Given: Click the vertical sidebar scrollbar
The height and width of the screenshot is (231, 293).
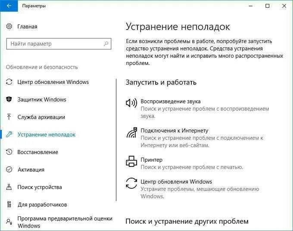Looking at the screenshot, I should (x=116, y=140).
